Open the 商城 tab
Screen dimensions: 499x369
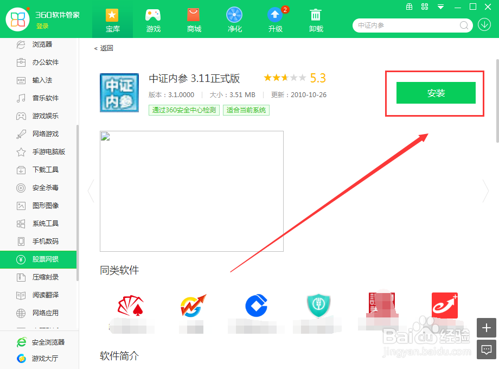[194, 20]
